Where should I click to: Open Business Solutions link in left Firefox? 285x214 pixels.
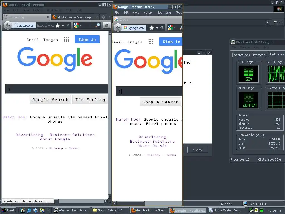point(72,135)
